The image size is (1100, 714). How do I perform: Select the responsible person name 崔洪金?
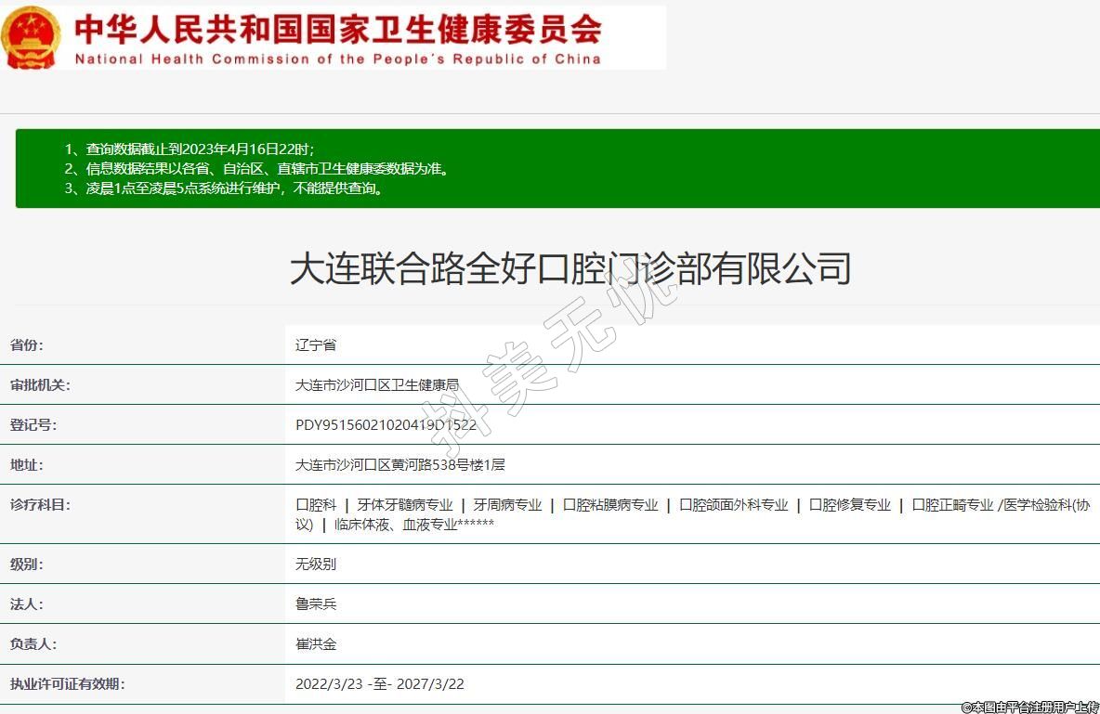[316, 644]
